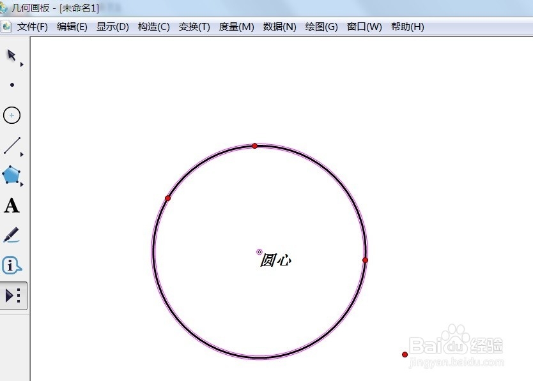Screen dimensions: 533x381
Task: Select the Information tool
Action: click(12, 265)
